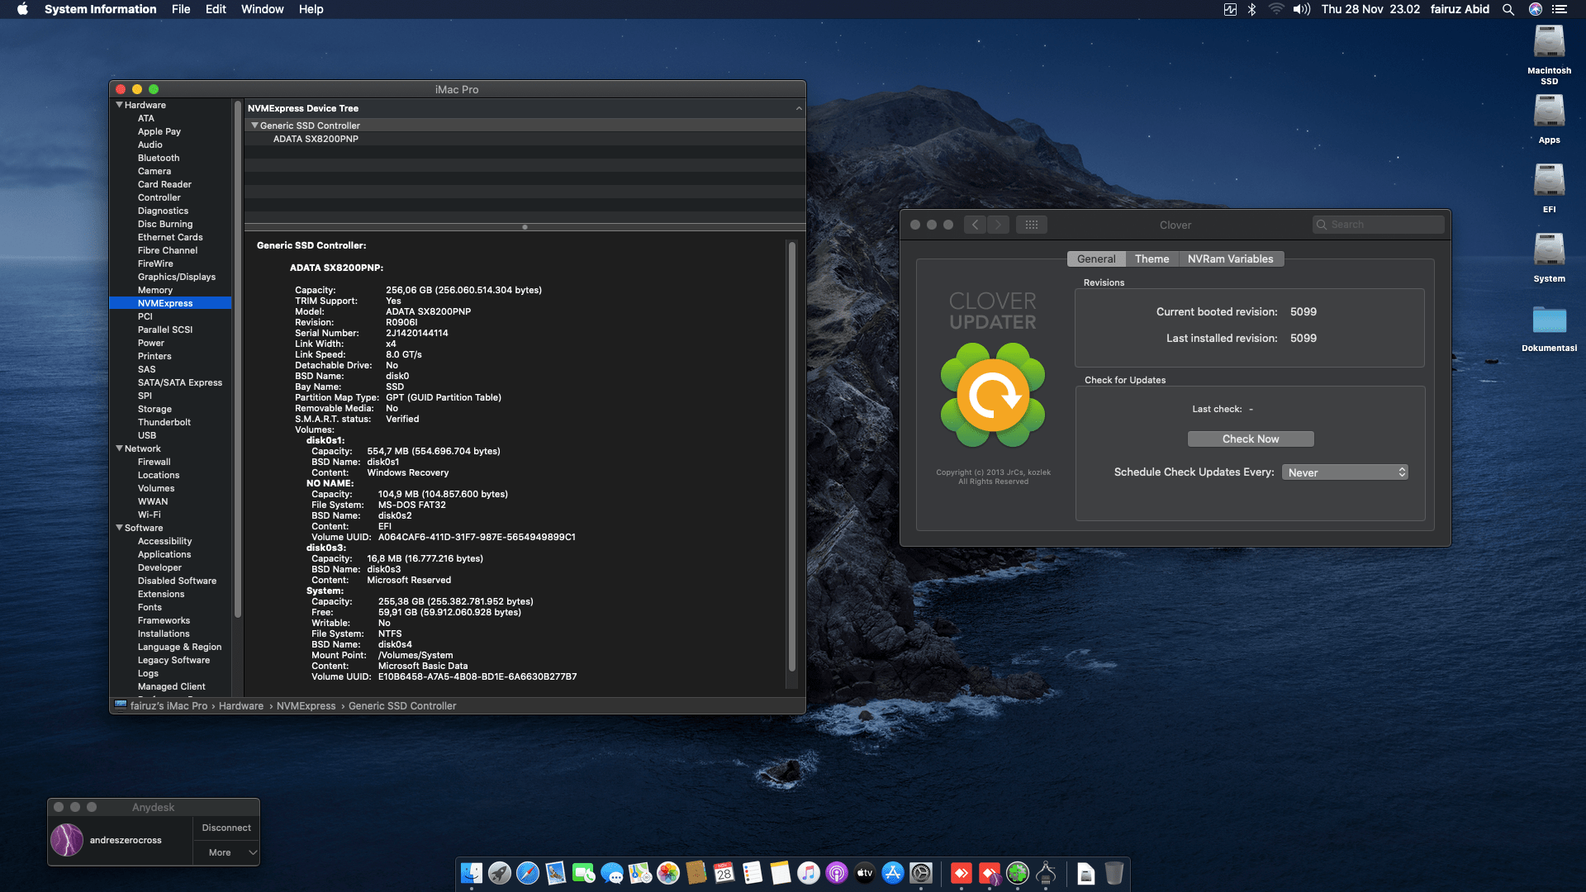
Task: Open the Window menu in menu bar
Action: tap(262, 9)
